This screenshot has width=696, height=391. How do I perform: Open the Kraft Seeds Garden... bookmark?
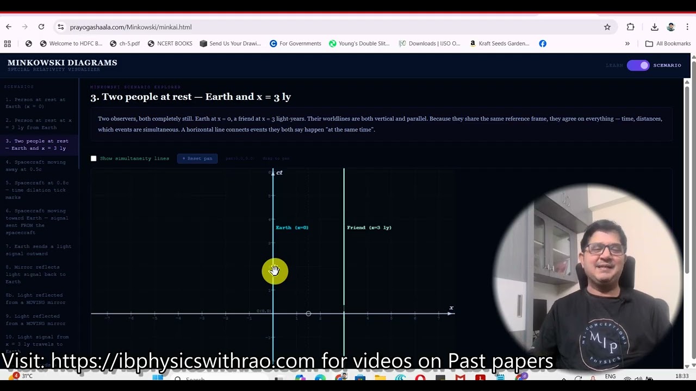pyautogui.click(x=499, y=43)
